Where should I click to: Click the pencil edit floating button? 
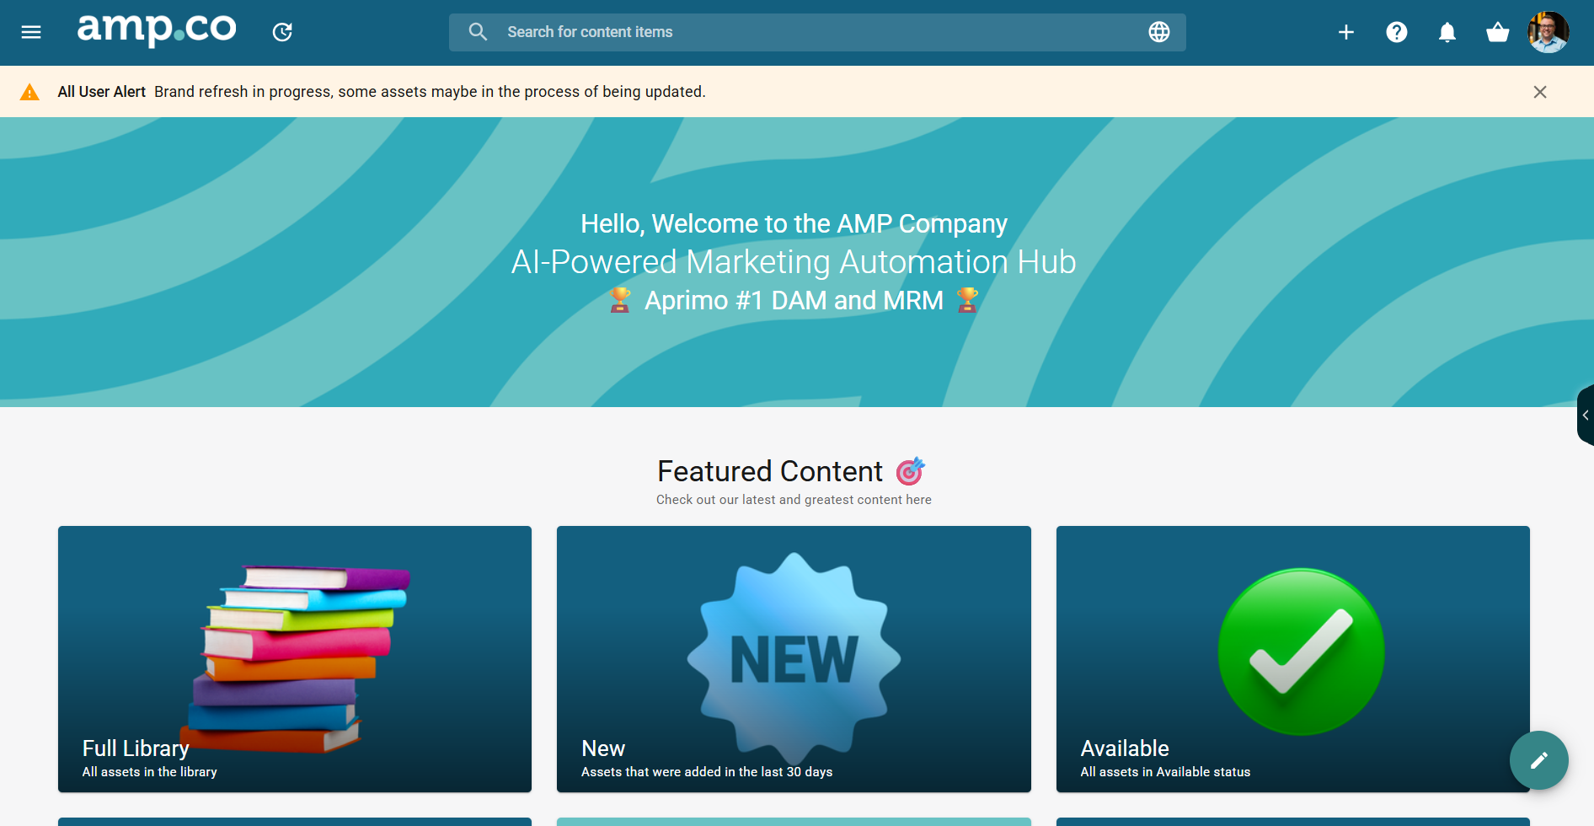point(1539,760)
